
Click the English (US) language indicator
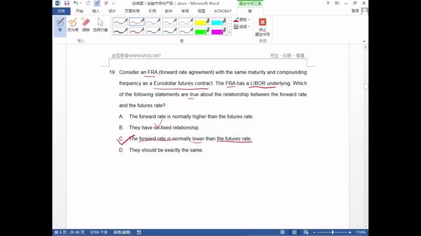click(122, 232)
